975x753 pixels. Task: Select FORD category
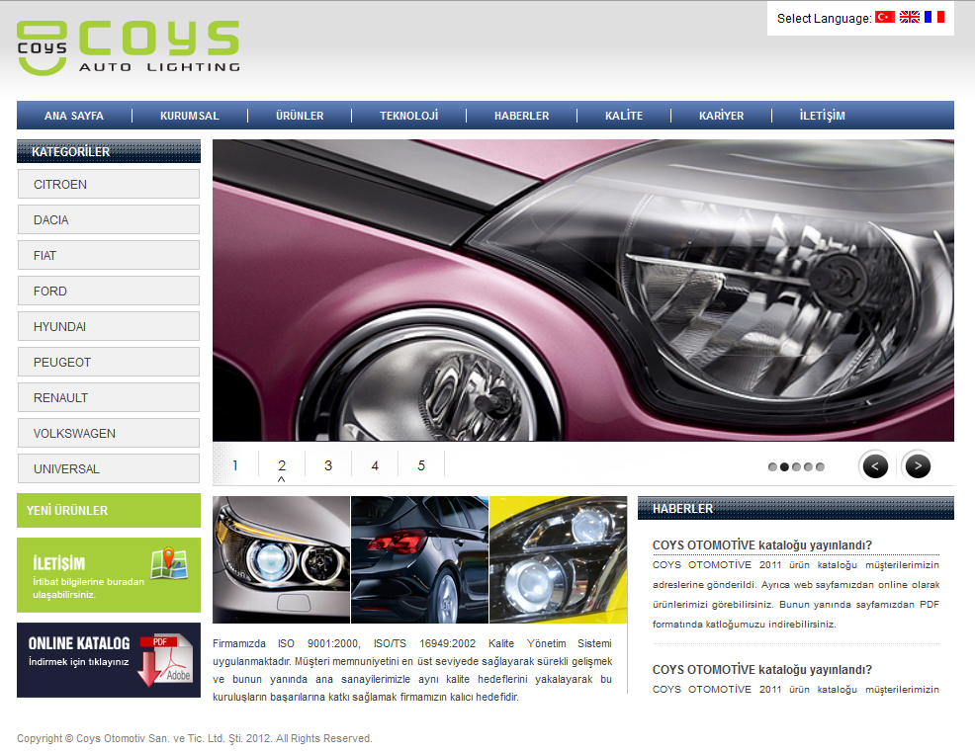pos(109,291)
